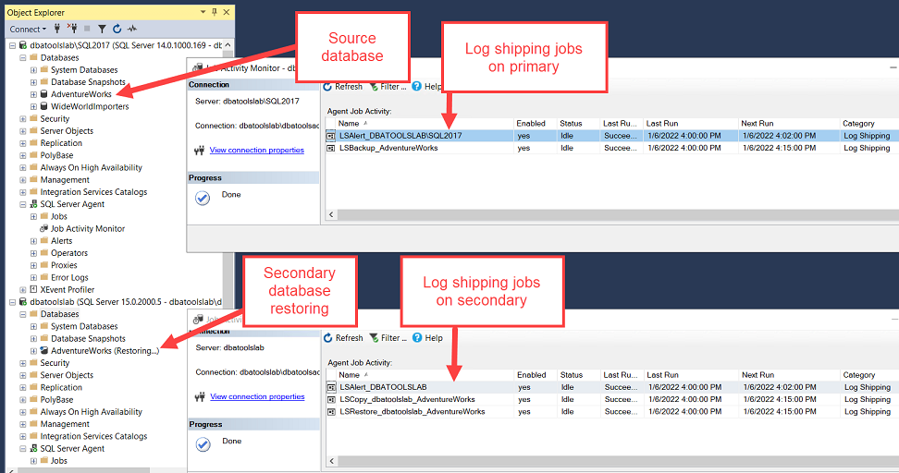Toggle Auto Hide pin on Object Explorer panel
Screen dimensions: 899x473
pyautogui.click(x=215, y=12)
